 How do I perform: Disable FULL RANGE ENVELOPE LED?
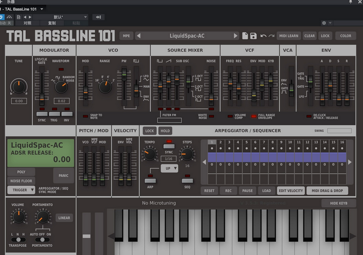coord(253,116)
